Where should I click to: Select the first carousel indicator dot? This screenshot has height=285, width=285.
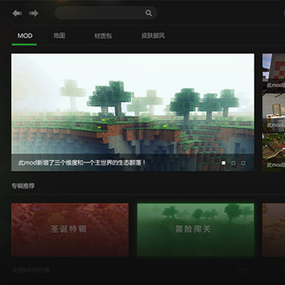point(223,163)
